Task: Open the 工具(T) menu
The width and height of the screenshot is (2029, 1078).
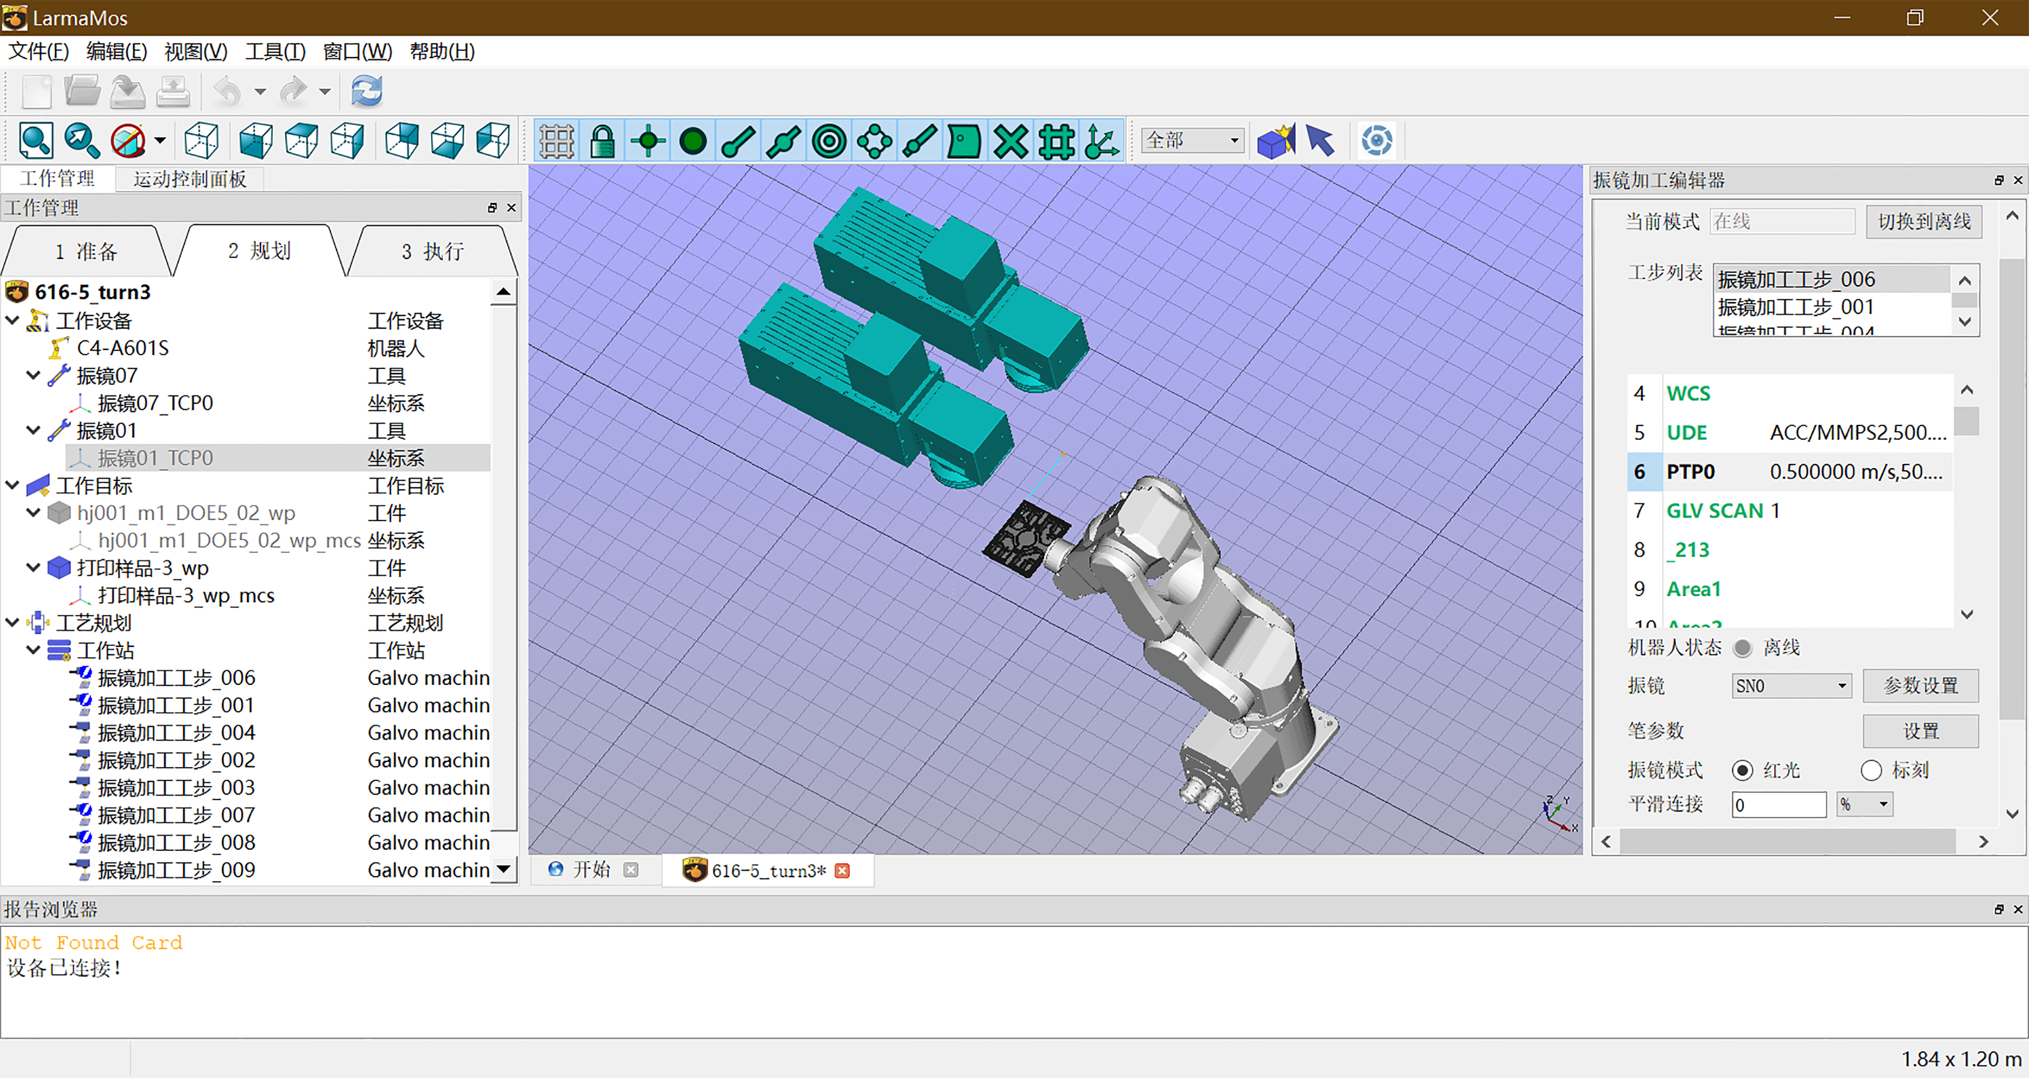Action: (x=275, y=52)
